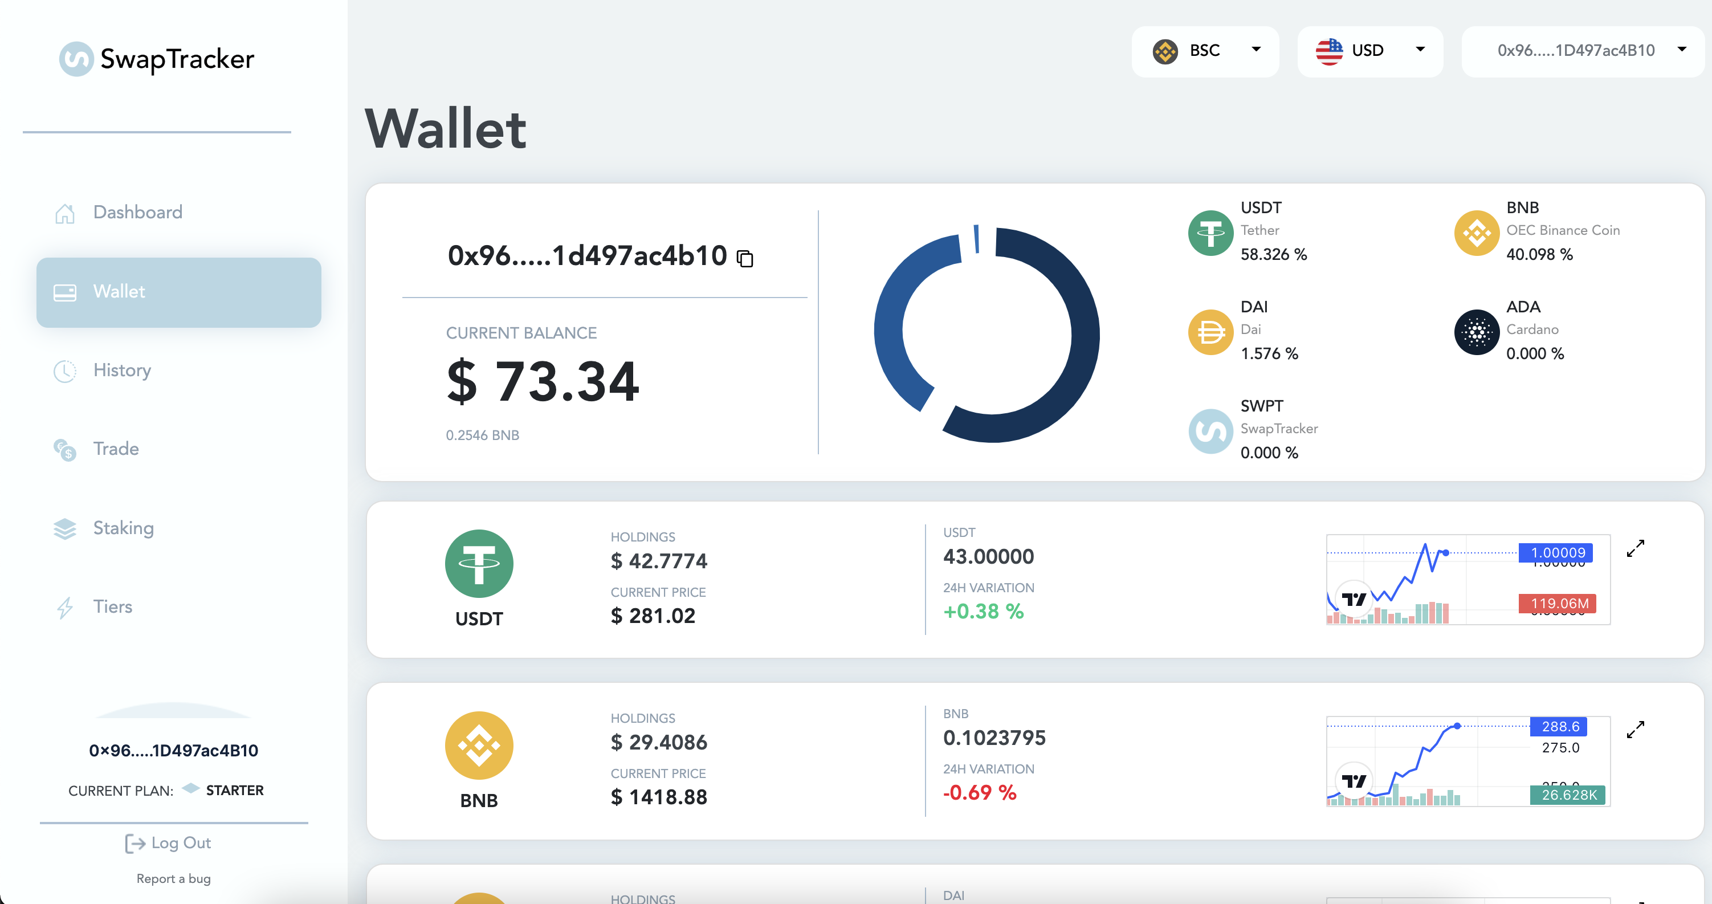The height and width of the screenshot is (904, 1712).
Task: Go to the Trade section
Action: pos(116,449)
